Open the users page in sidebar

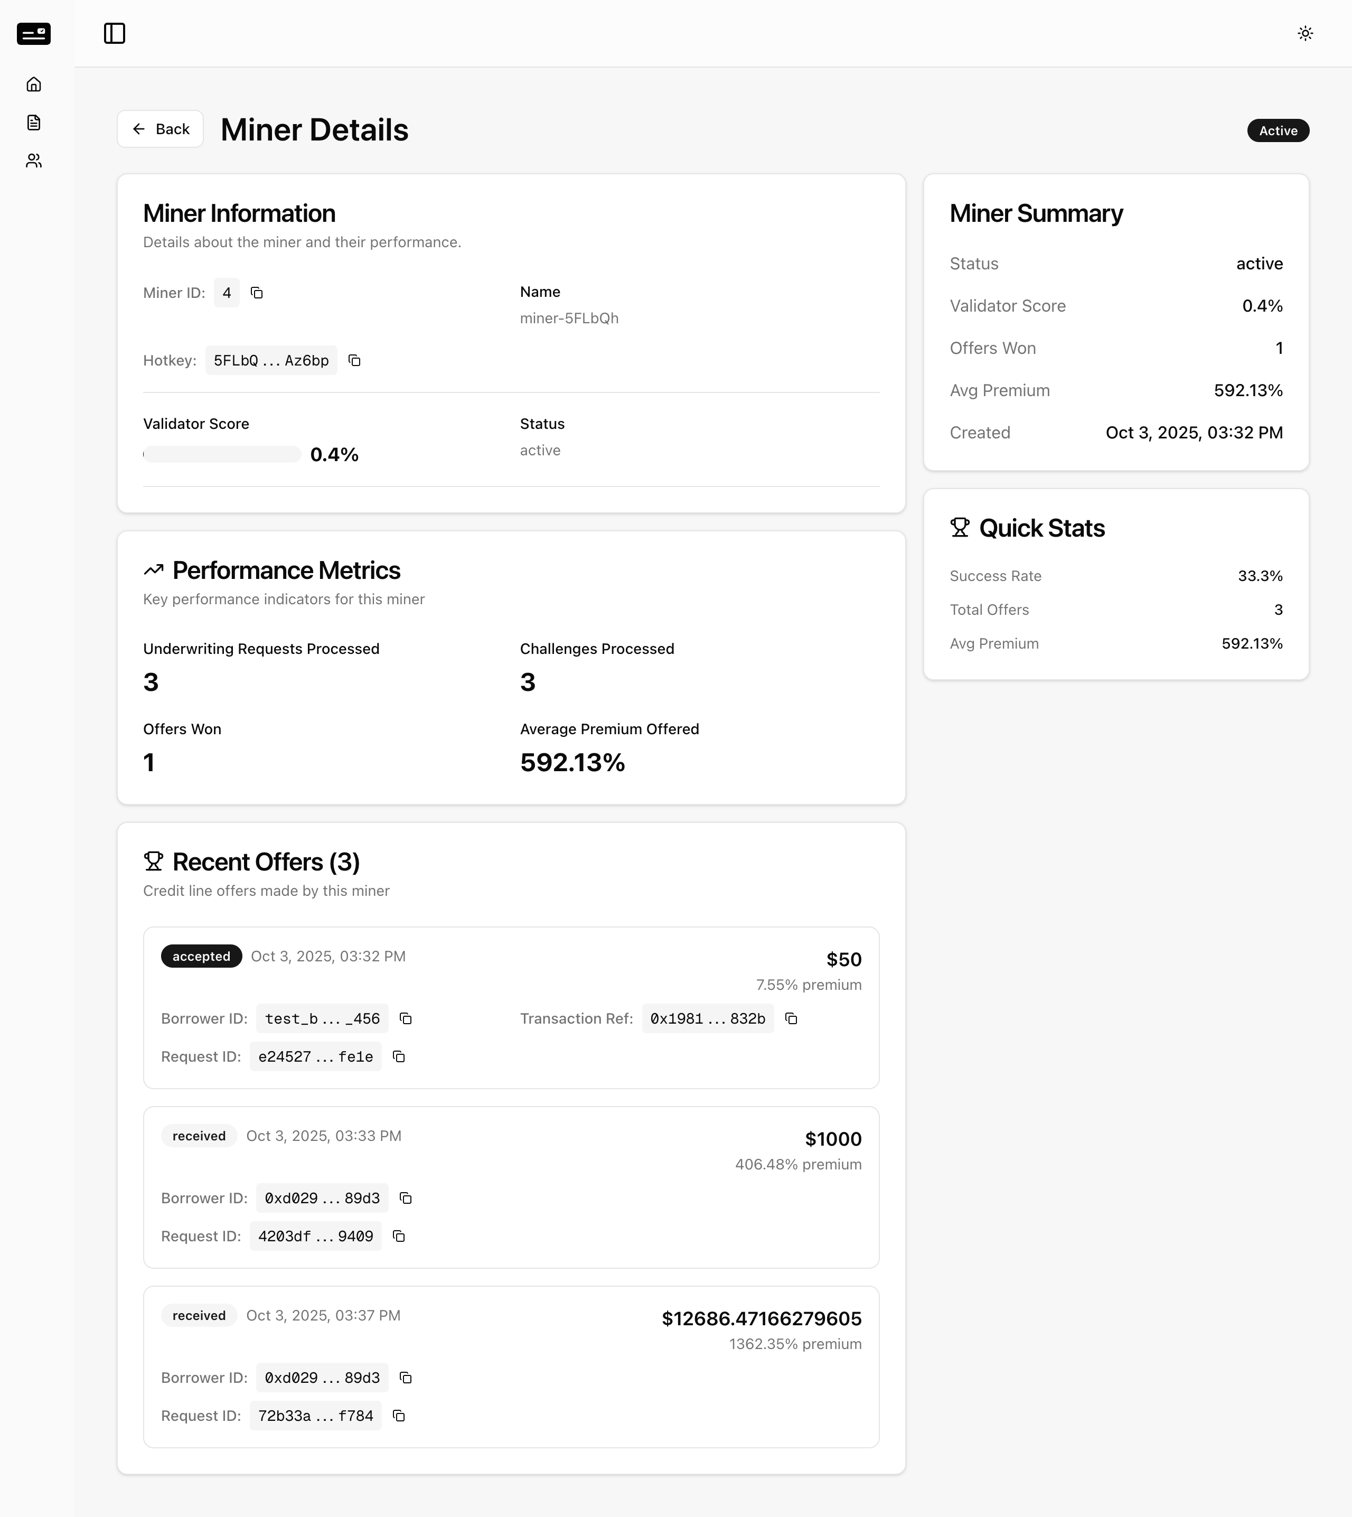pos(33,161)
